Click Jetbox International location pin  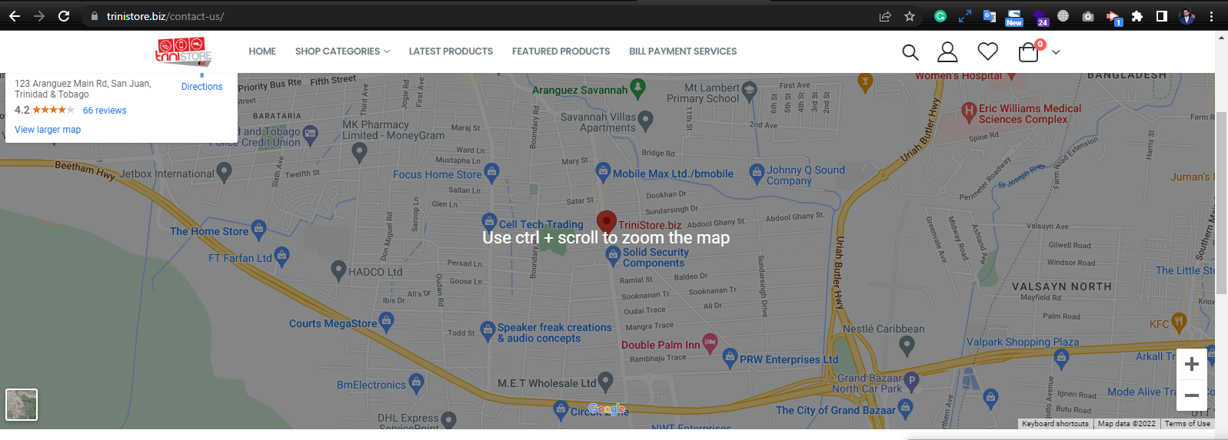coord(224,171)
